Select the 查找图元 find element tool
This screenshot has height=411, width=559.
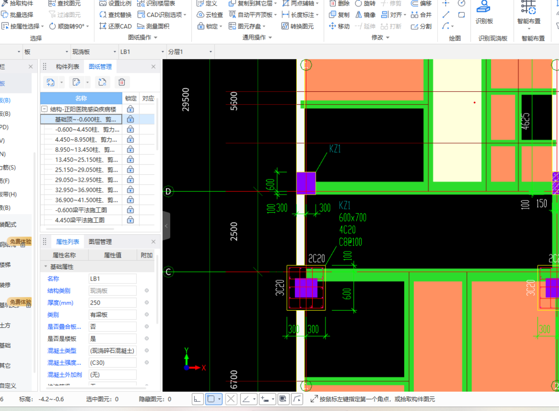pos(65,4)
